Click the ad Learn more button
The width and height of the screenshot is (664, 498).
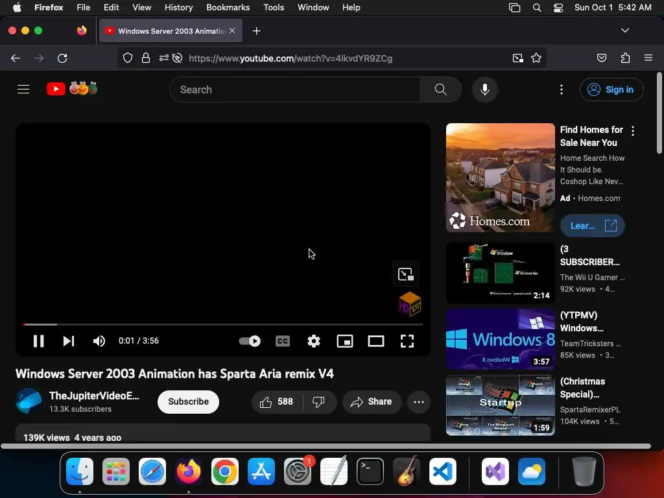[593, 226]
